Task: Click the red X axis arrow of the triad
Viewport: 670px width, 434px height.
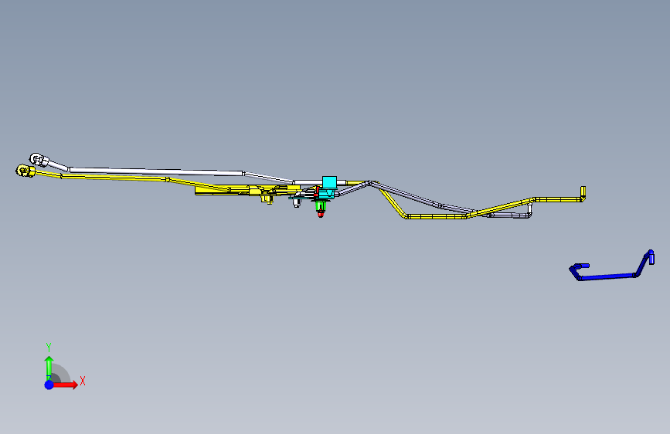Action: tap(65, 385)
